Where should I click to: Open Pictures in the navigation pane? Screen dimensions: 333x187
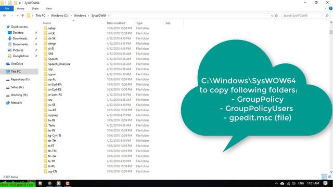[18, 50]
